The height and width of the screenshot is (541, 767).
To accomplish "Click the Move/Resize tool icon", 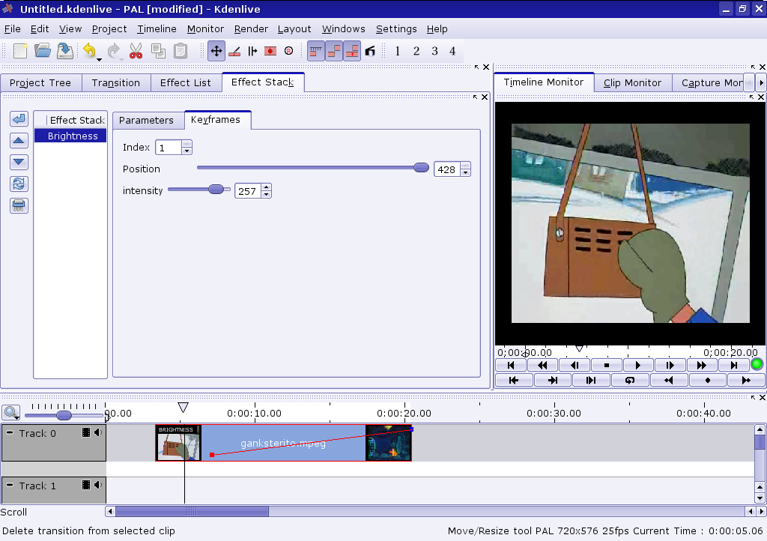I will [216, 51].
